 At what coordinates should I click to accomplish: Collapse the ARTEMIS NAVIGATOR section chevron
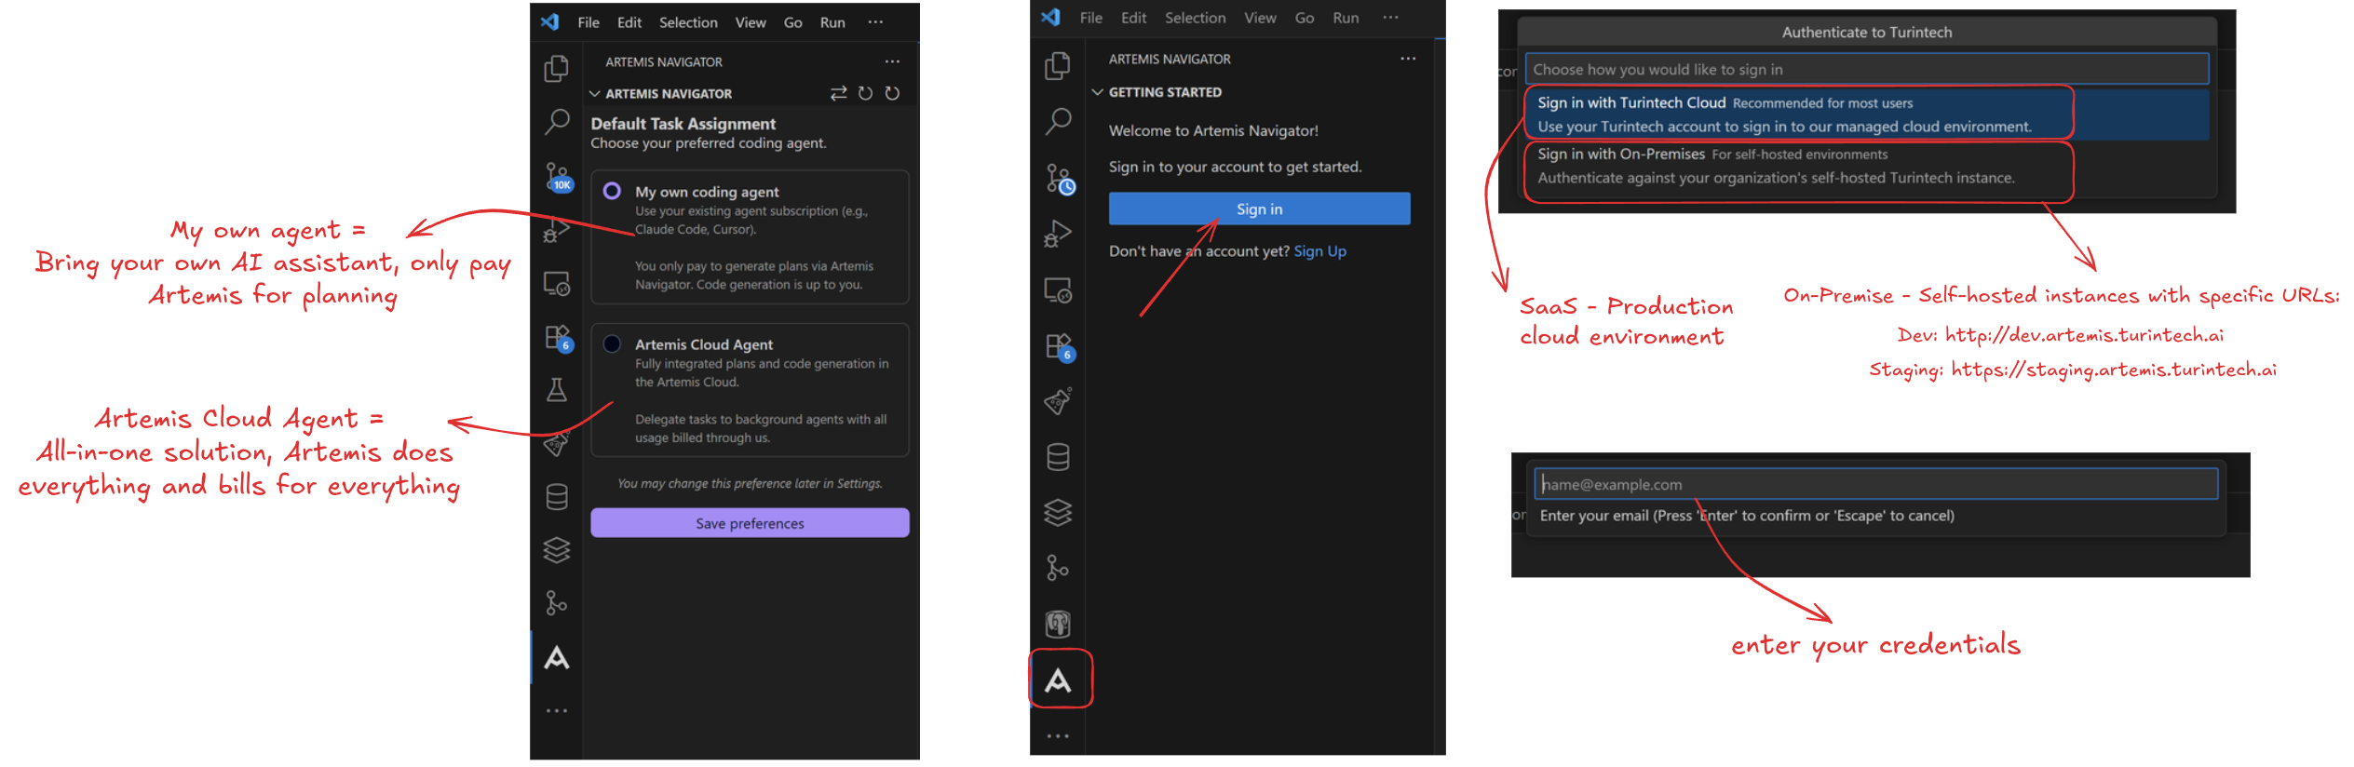click(x=595, y=94)
